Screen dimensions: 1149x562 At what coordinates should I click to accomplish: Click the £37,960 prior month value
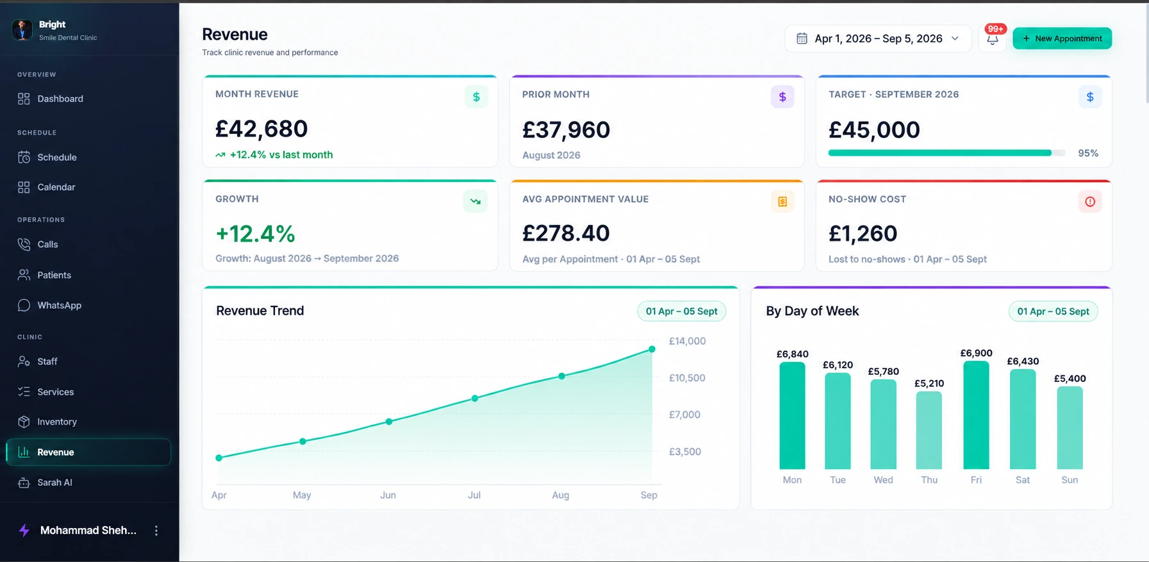pyautogui.click(x=566, y=129)
